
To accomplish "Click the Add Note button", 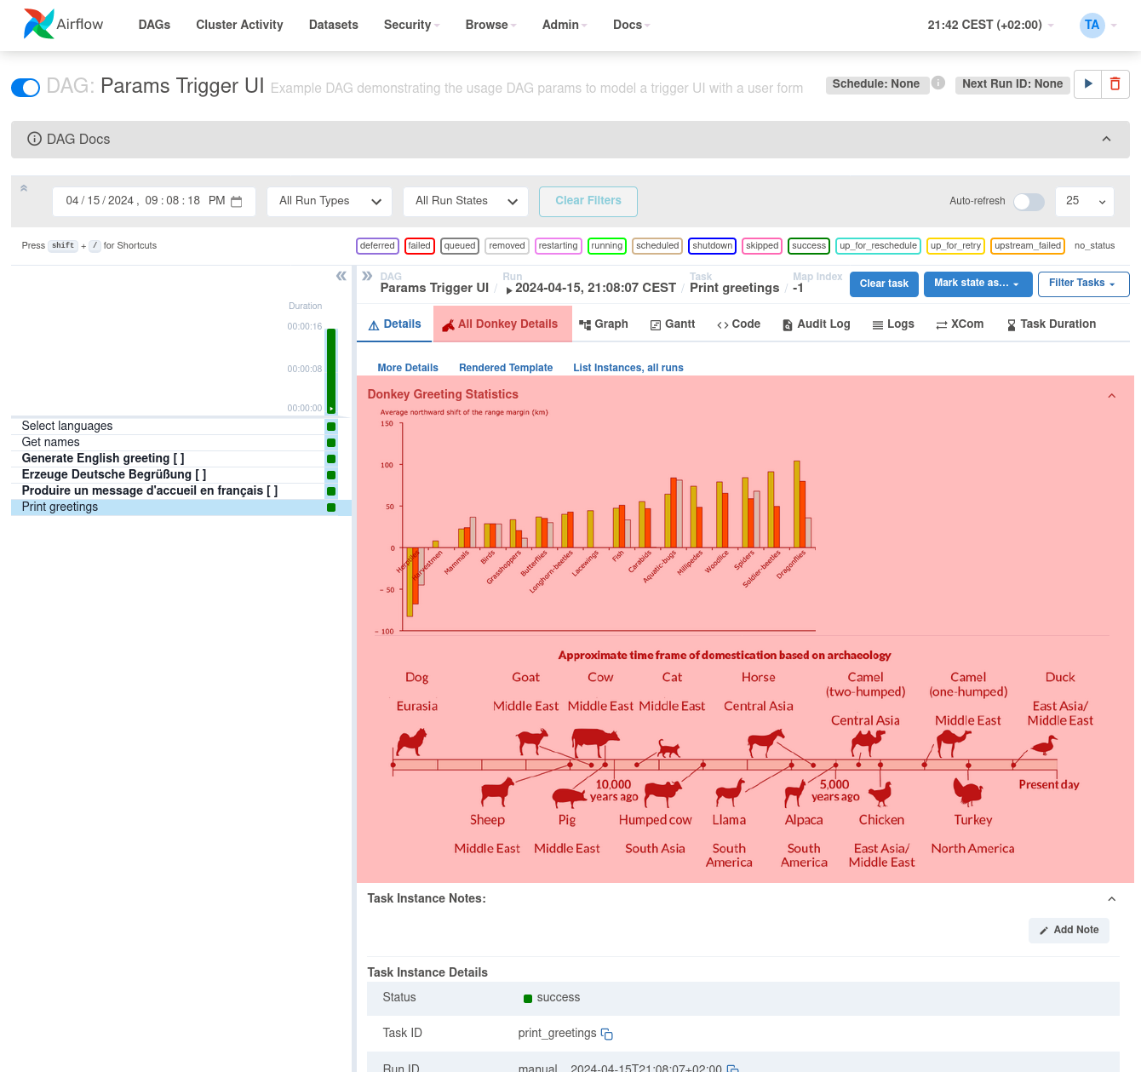I will click(1069, 931).
